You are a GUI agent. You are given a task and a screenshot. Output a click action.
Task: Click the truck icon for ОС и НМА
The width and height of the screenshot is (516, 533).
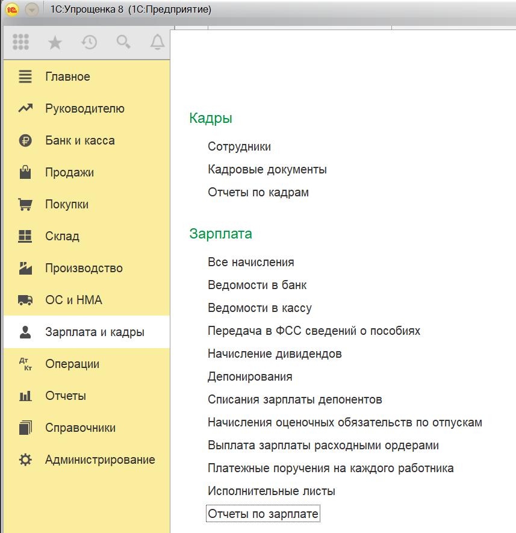coord(25,301)
